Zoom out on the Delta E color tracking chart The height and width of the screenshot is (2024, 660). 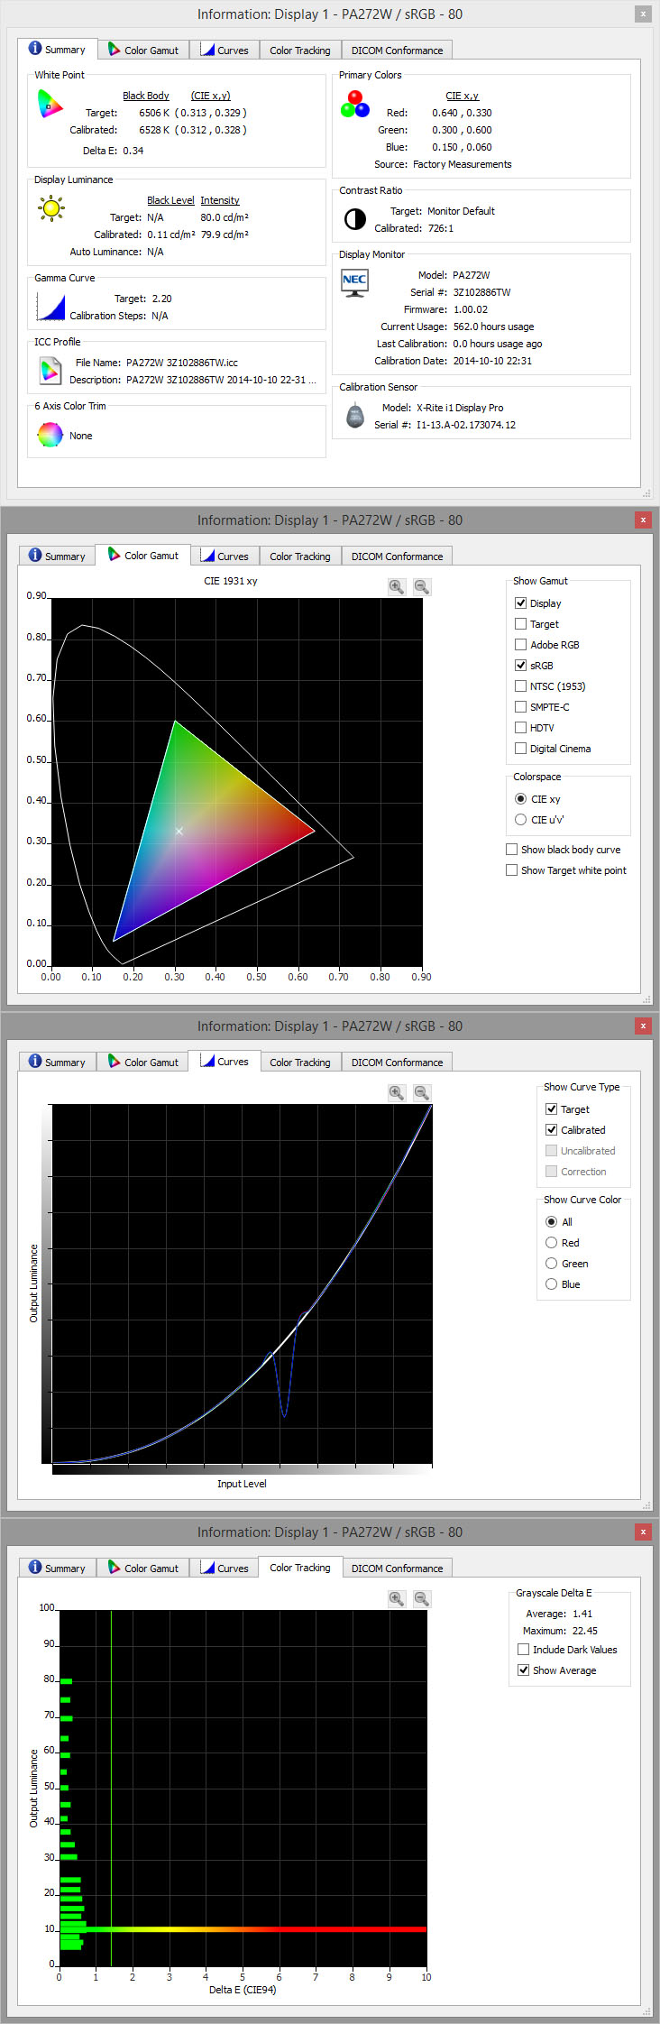click(x=421, y=1598)
